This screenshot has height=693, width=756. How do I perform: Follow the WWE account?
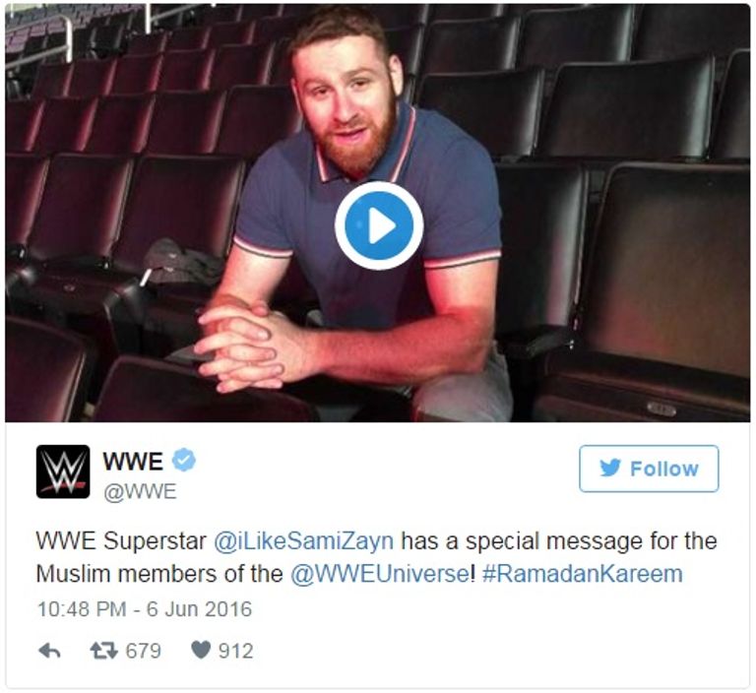pyautogui.click(x=649, y=469)
